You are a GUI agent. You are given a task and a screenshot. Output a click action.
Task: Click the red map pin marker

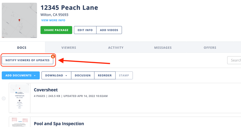(x=19, y=20)
